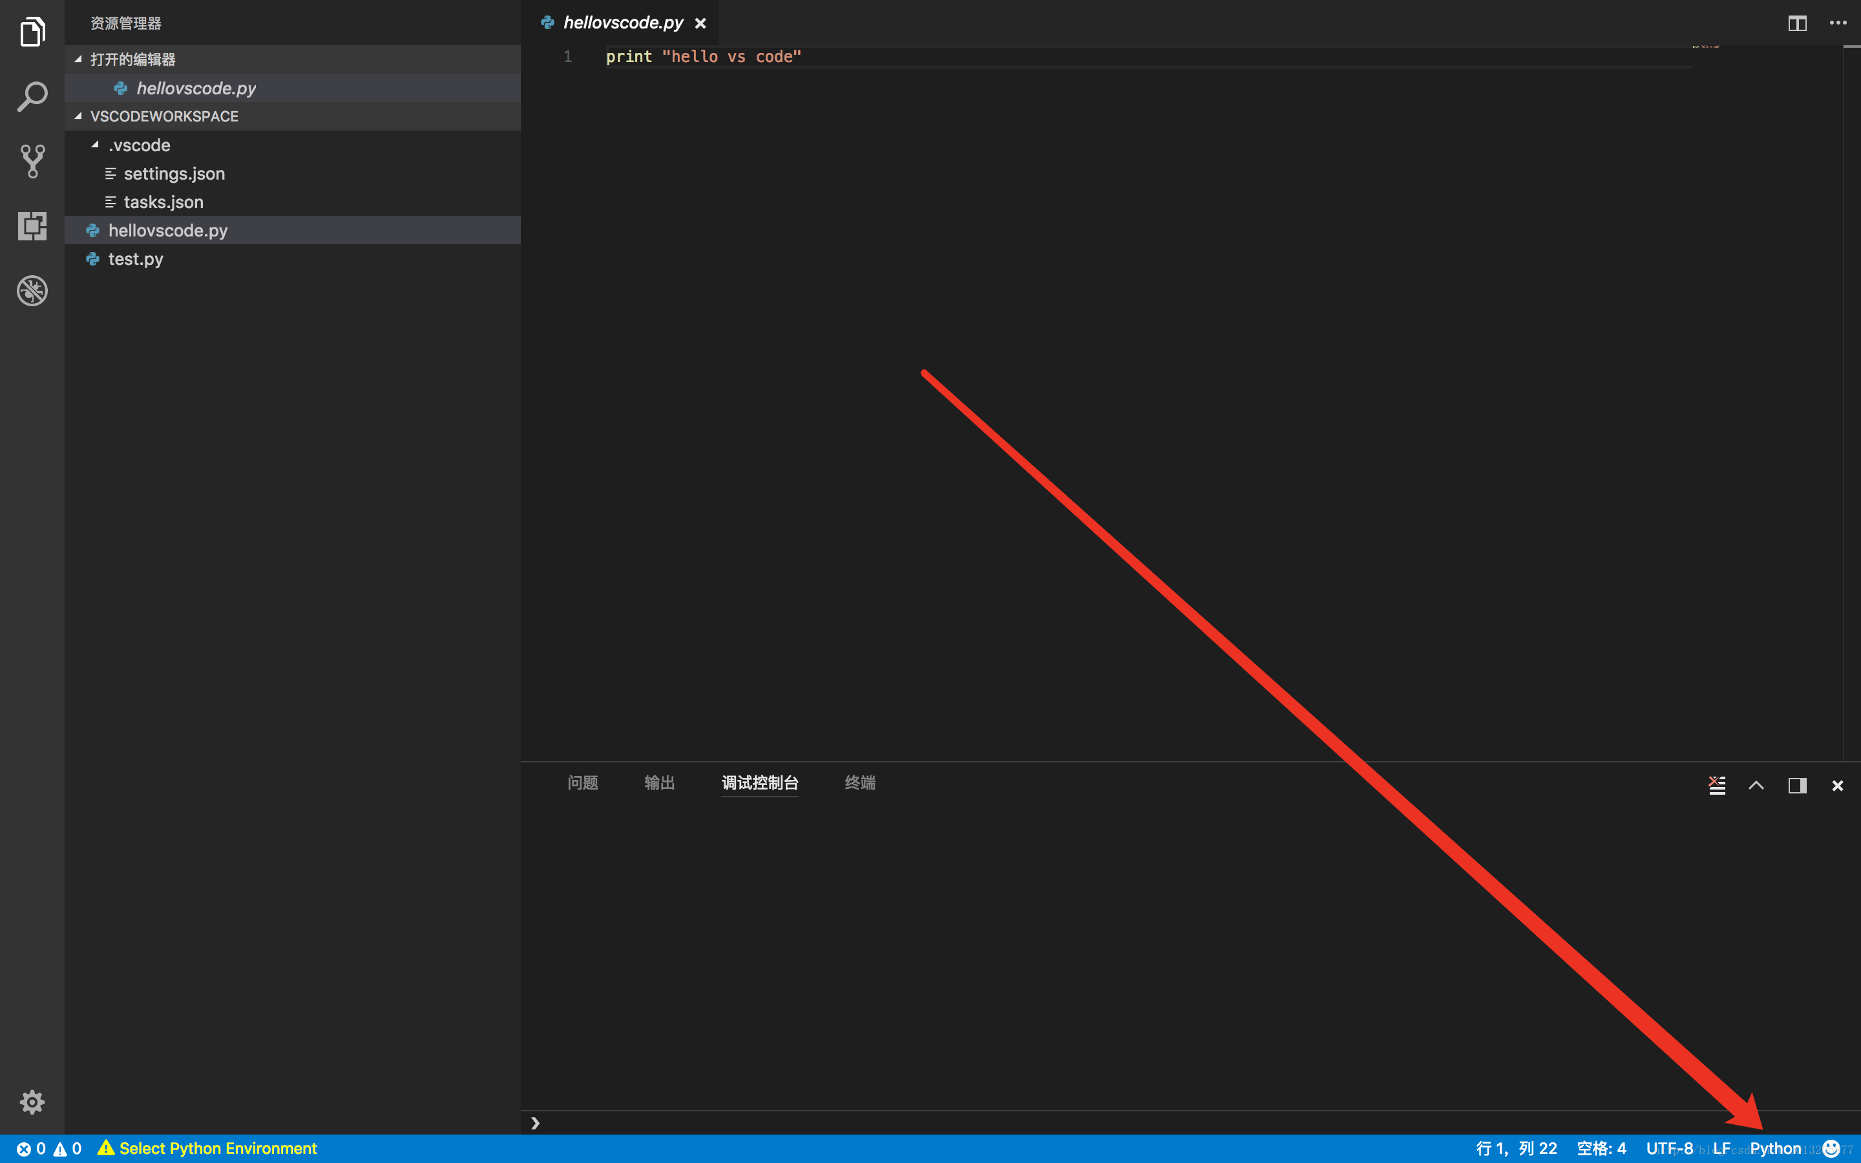Click the Explorer icon in sidebar
Screen dimensions: 1861x1163
[32, 32]
